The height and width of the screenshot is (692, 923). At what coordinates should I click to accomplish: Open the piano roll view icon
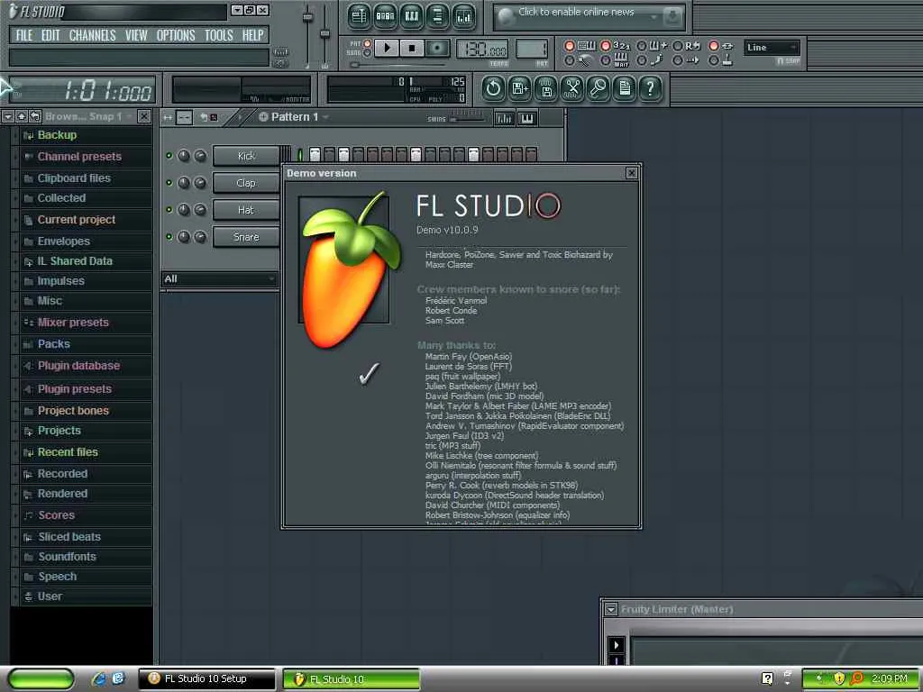pyautogui.click(x=411, y=16)
